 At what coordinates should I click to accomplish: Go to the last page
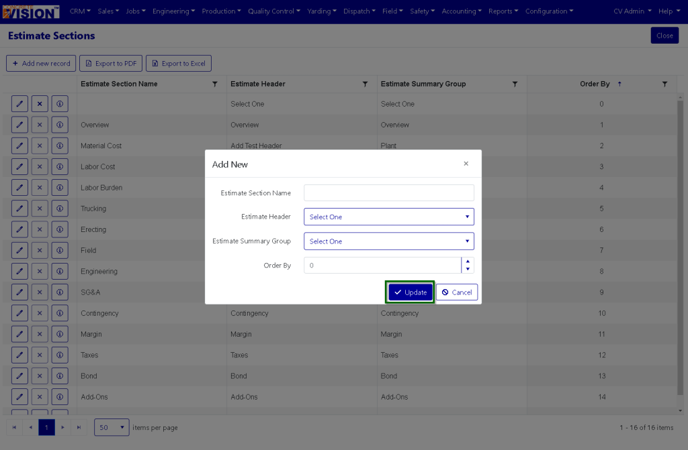pyautogui.click(x=79, y=427)
